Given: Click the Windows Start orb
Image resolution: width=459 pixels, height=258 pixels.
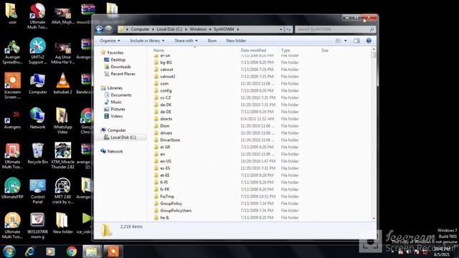Looking at the screenshot, I should (x=9, y=252).
